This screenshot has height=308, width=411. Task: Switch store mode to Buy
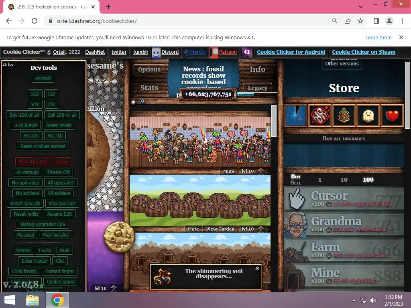tap(296, 176)
